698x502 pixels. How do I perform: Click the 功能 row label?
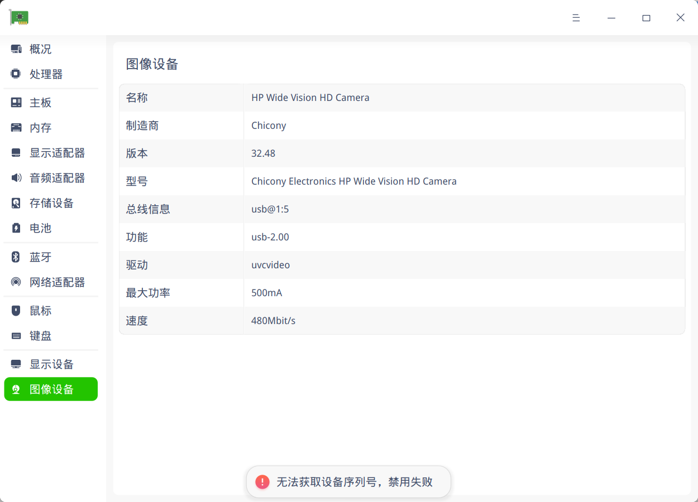(x=137, y=237)
